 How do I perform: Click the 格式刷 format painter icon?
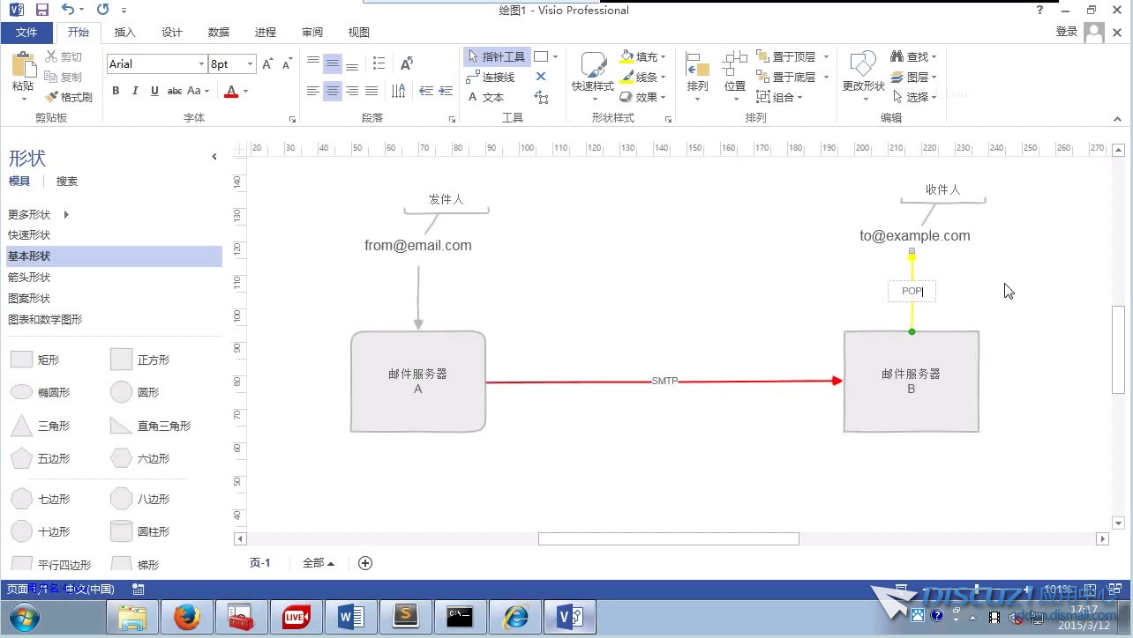coord(52,97)
